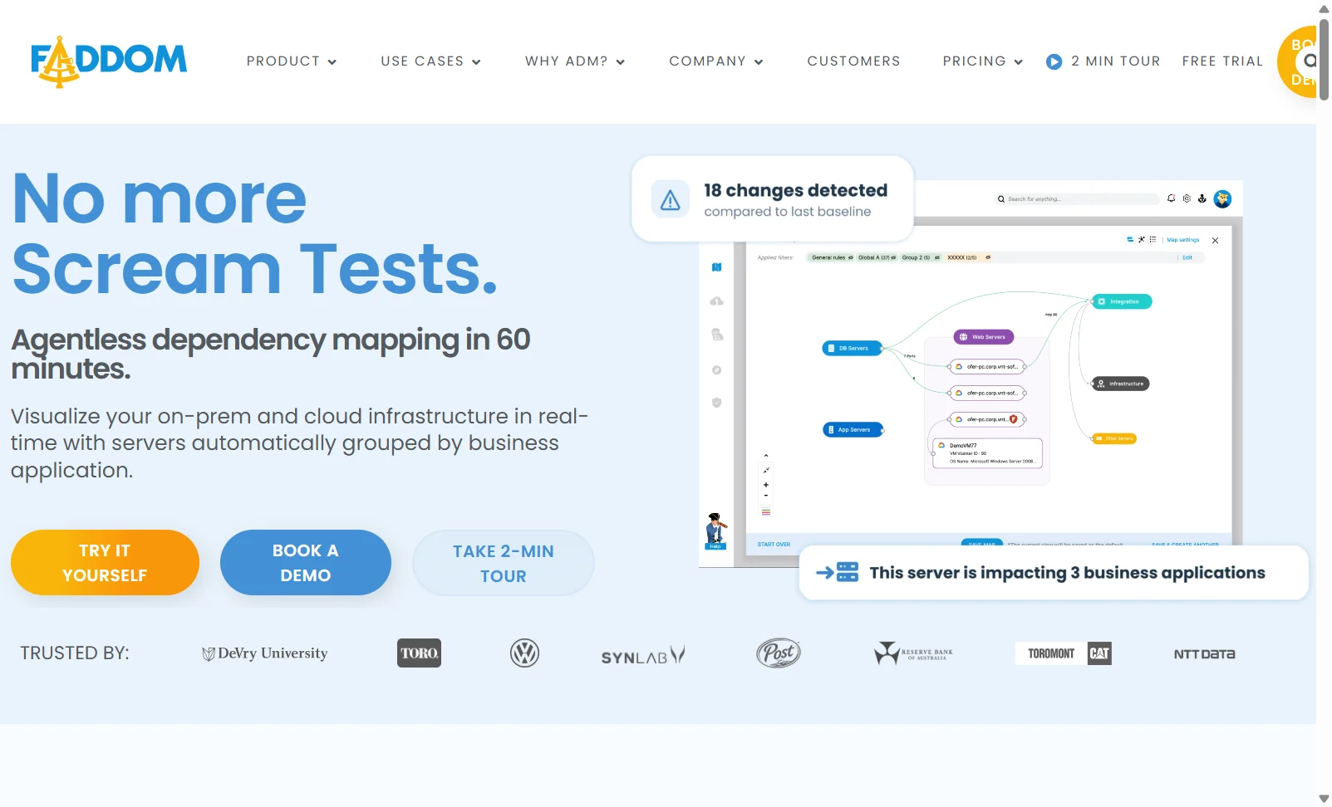Open the Free Trial link
1332x807 pixels.
click(1222, 61)
